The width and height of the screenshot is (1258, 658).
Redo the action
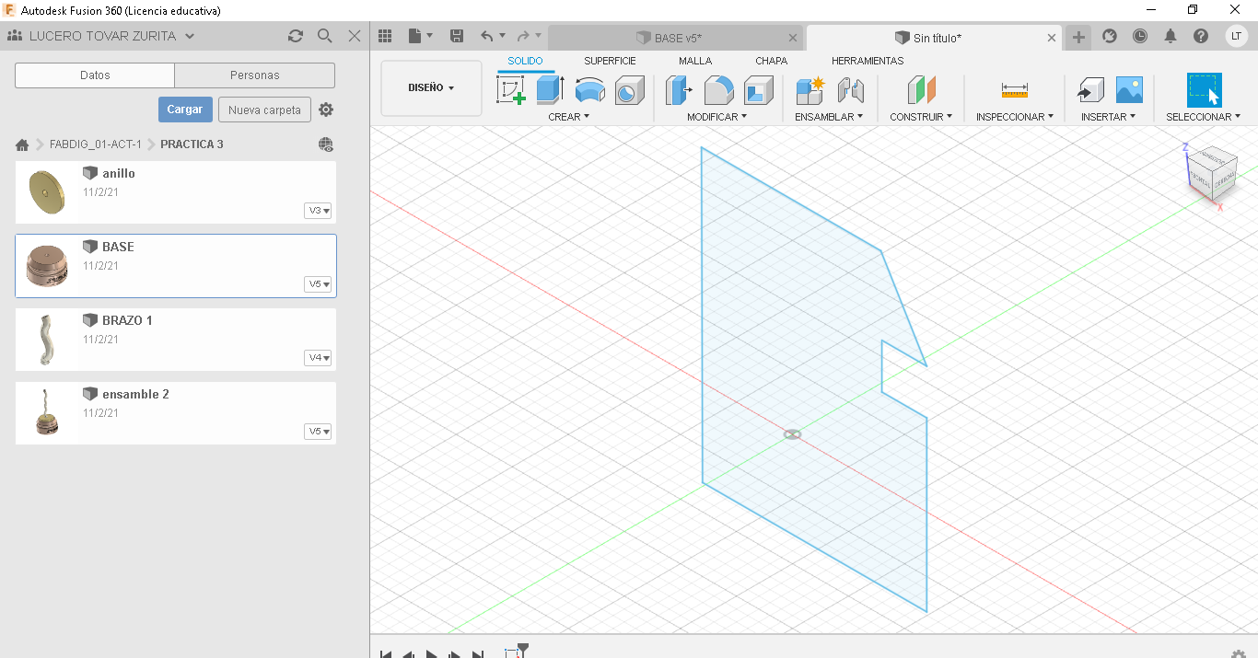click(523, 36)
